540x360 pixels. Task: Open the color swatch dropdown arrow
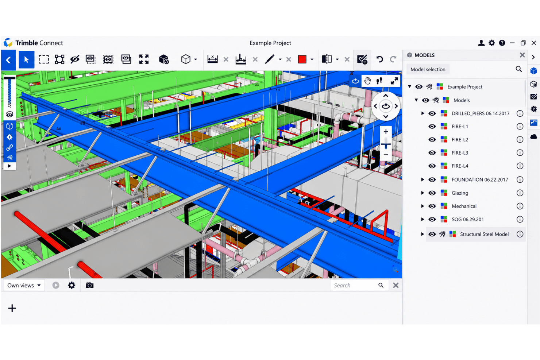click(x=312, y=59)
